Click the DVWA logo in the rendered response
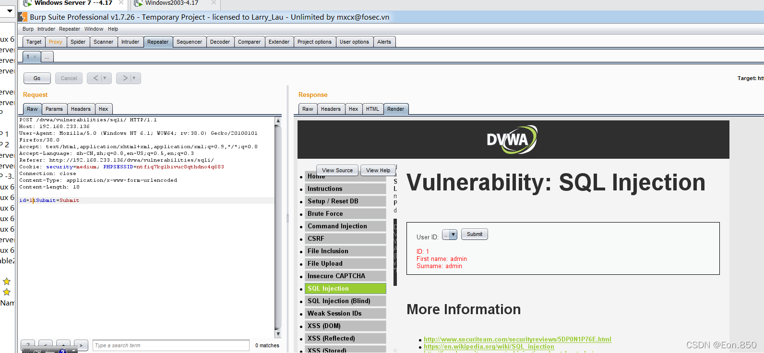 (512, 140)
